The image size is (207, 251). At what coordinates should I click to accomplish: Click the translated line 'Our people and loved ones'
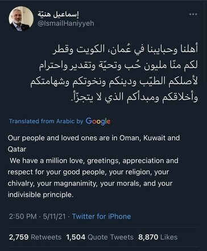coord(94,137)
